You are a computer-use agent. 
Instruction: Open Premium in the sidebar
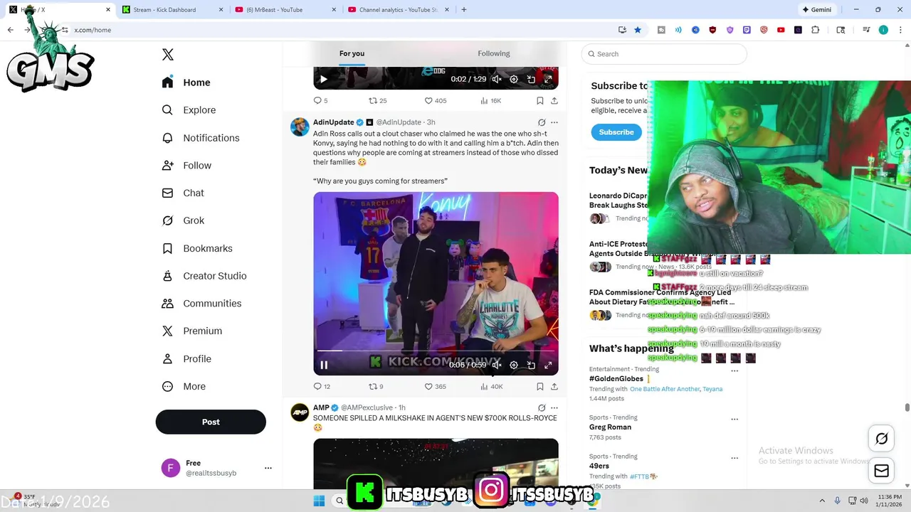click(x=192, y=331)
